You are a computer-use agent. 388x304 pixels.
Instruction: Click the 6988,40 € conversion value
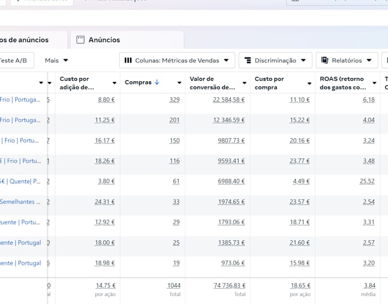[x=231, y=182]
